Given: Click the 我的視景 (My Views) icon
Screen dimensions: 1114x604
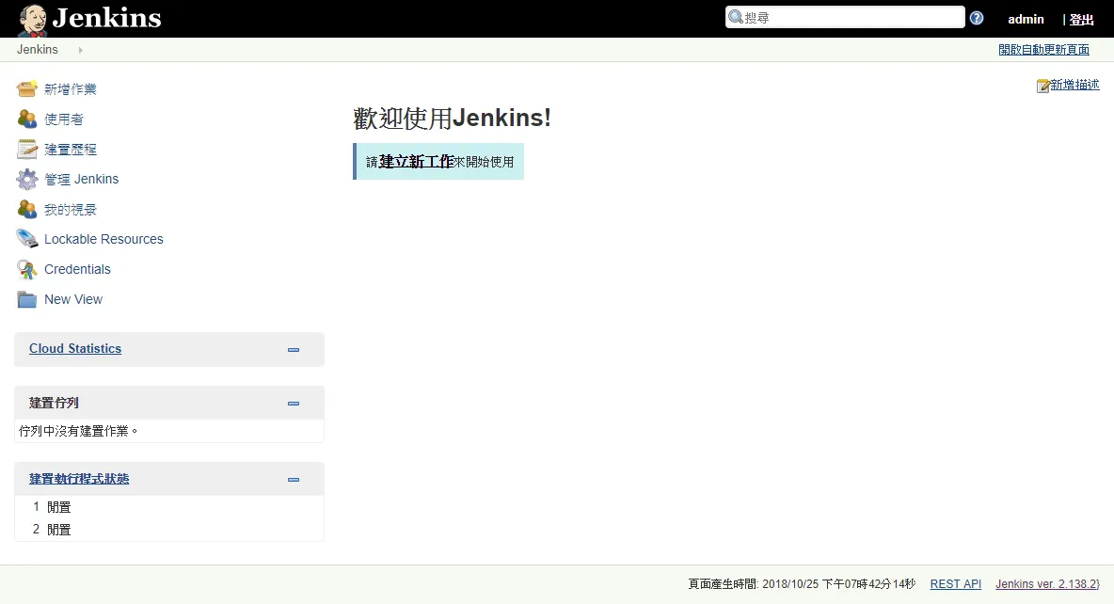Looking at the screenshot, I should [25, 208].
